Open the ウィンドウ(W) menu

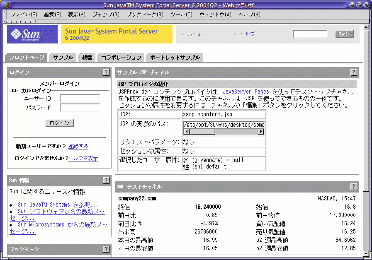(x=215, y=14)
